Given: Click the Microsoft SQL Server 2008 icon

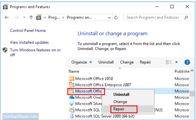Looking at the screenshot, I should [72, 116].
